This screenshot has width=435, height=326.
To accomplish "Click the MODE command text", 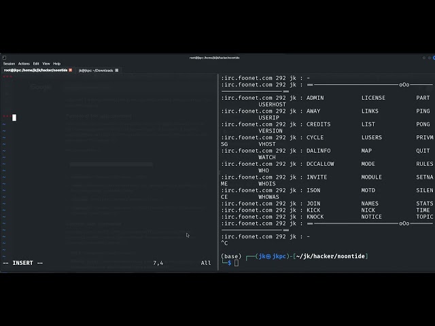I will 368,164.
